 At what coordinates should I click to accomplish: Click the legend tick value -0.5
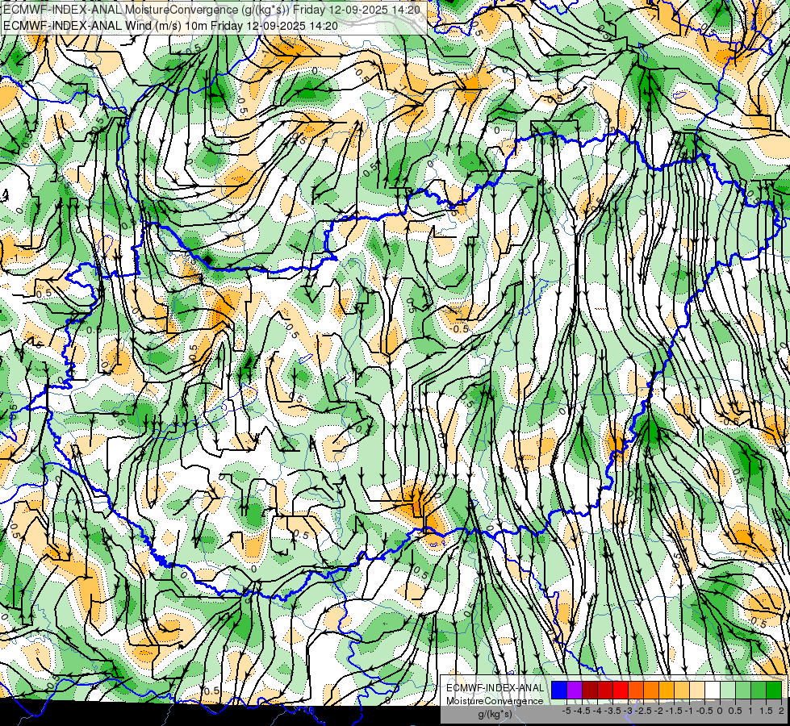pos(704,711)
